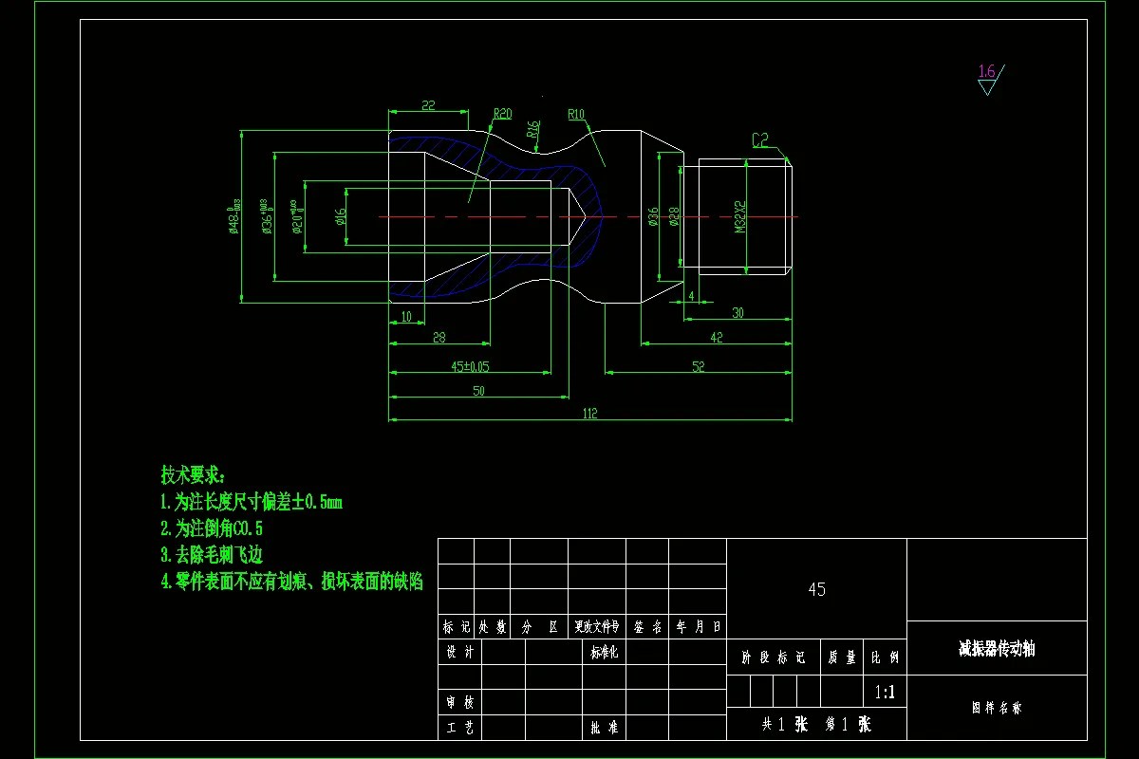The height and width of the screenshot is (759, 1139).
Task: Select the overall 112 length dimension
Action: (x=589, y=413)
